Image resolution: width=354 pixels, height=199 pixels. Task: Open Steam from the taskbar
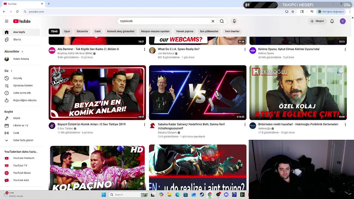202,195
